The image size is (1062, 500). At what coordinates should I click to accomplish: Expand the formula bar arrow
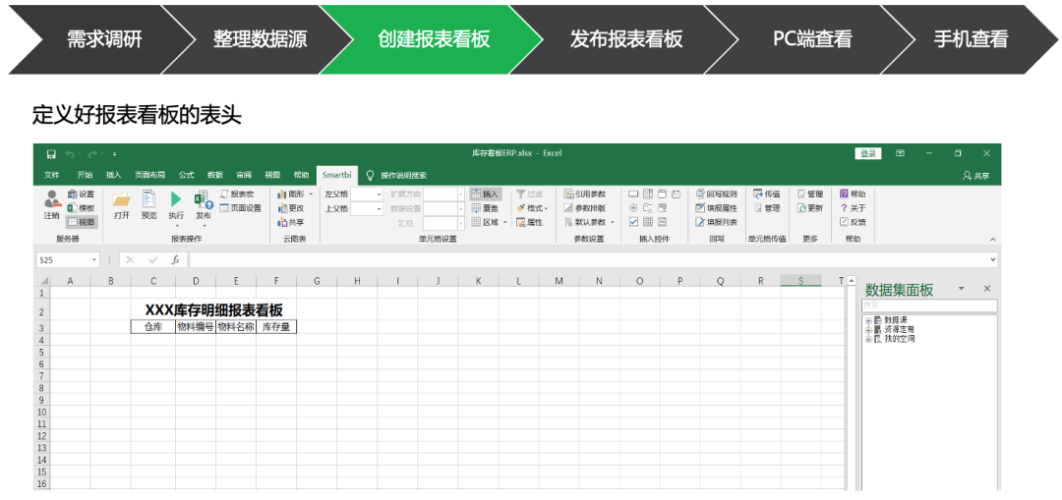(x=993, y=259)
